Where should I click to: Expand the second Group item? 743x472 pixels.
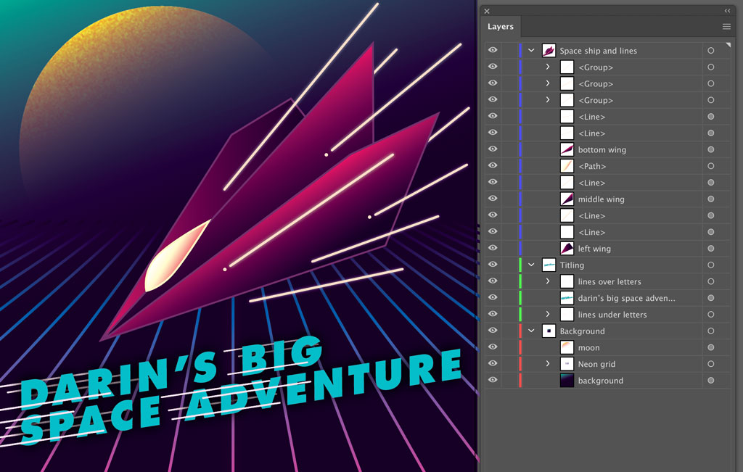tap(548, 83)
